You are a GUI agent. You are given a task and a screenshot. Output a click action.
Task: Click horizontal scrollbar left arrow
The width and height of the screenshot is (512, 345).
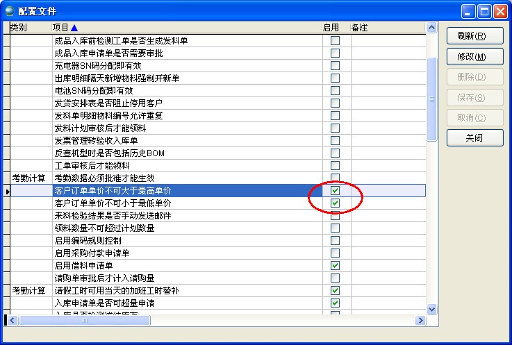[x=12, y=320]
